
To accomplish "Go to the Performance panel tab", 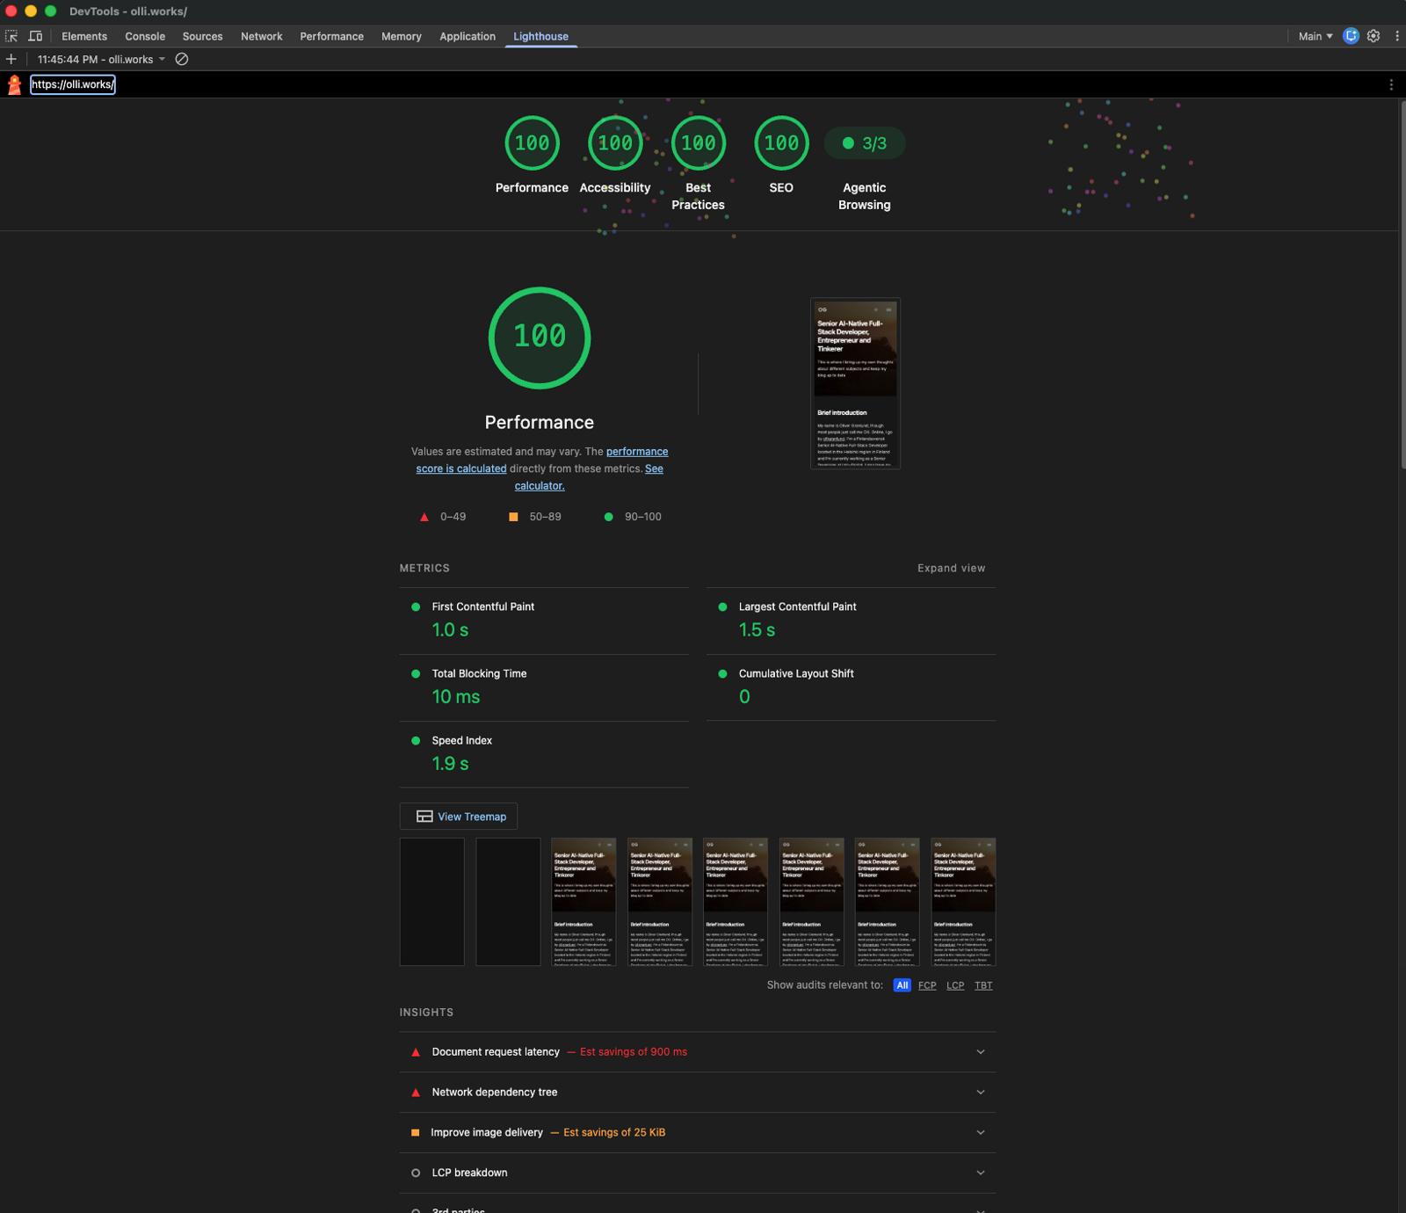I will tap(331, 36).
